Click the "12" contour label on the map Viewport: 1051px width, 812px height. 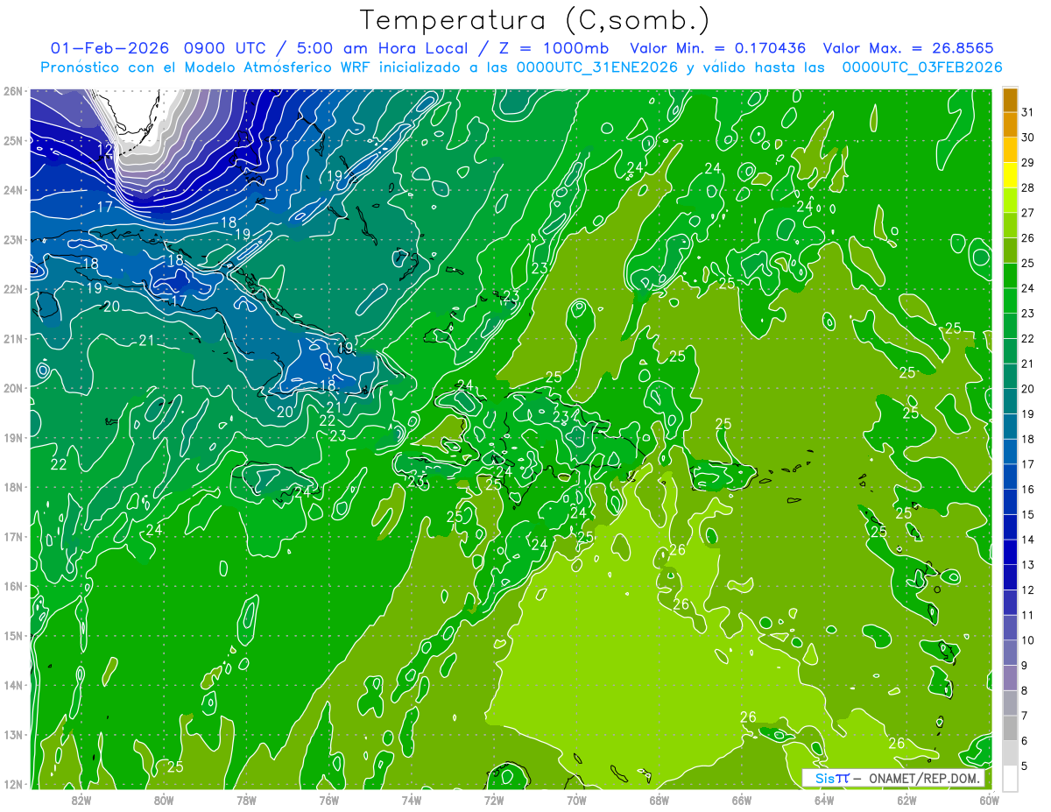click(105, 151)
